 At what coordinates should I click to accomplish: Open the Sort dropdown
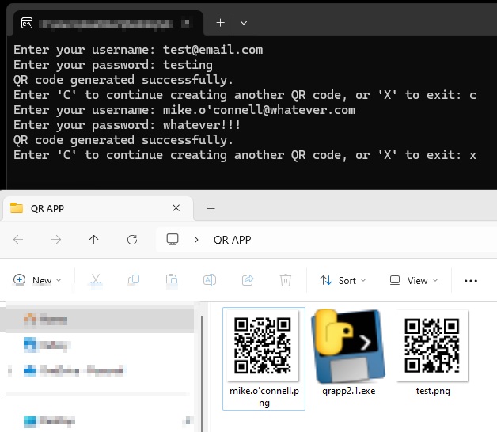pos(343,280)
